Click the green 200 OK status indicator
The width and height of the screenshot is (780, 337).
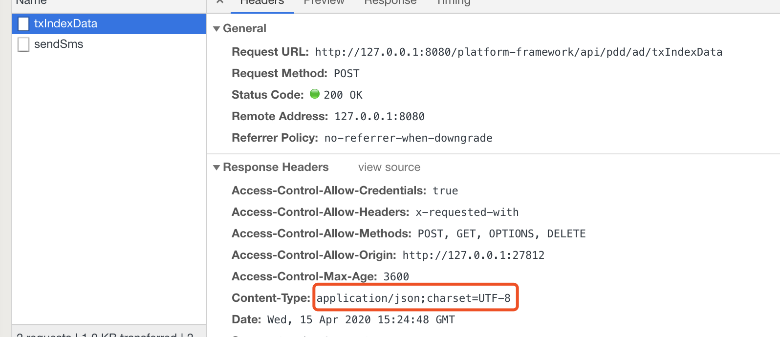(315, 94)
